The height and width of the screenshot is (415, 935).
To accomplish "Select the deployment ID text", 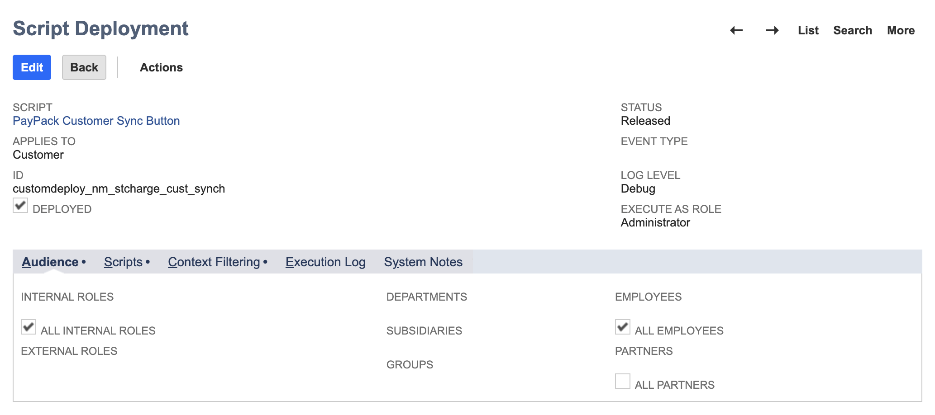I will 119,189.
